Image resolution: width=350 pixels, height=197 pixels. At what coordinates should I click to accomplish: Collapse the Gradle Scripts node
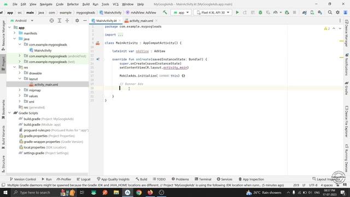[9, 113]
